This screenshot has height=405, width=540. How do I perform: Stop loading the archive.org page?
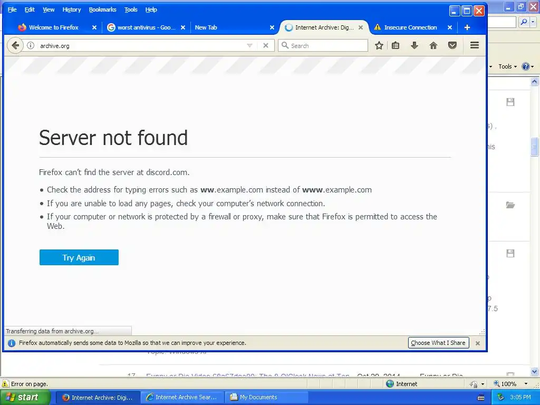pyautogui.click(x=266, y=45)
